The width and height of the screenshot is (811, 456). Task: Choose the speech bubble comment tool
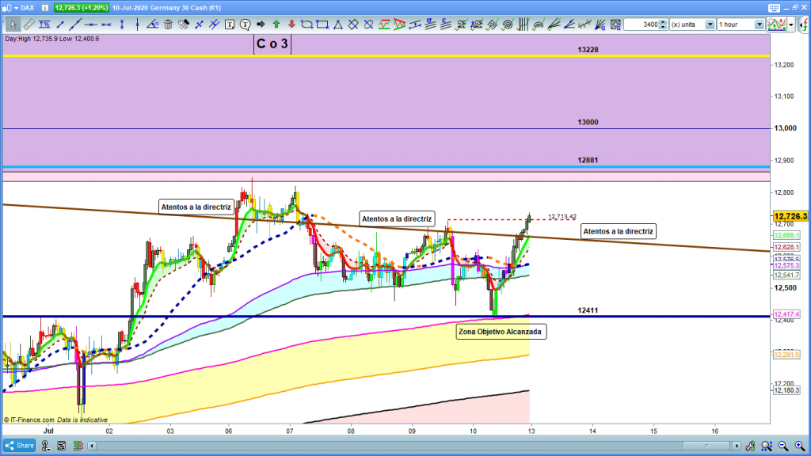(246, 25)
